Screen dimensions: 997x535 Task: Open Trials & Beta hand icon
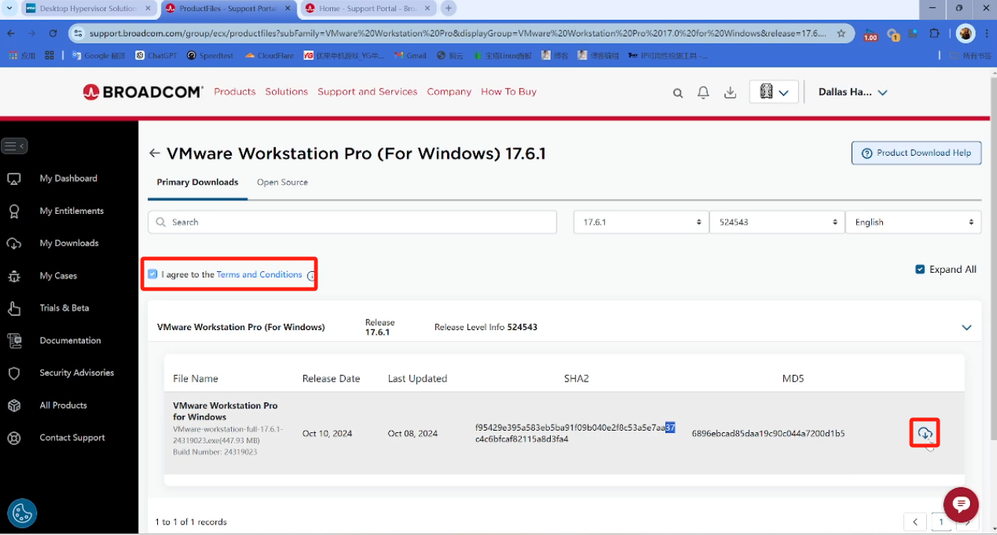[x=14, y=308]
